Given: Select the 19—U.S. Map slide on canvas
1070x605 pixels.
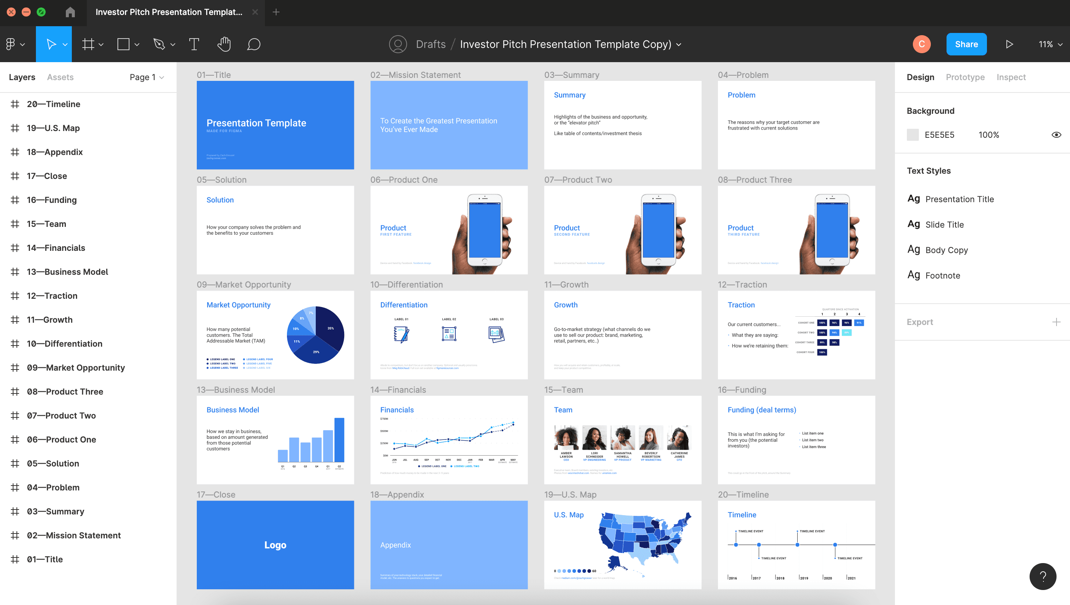Looking at the screenshot, I should [623, 545].
